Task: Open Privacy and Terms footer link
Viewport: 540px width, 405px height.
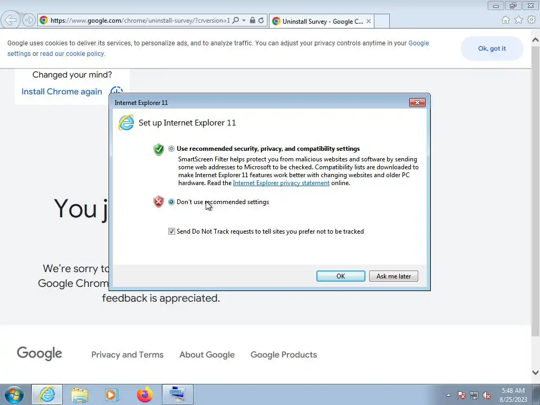Action: (x=128, y=355)
